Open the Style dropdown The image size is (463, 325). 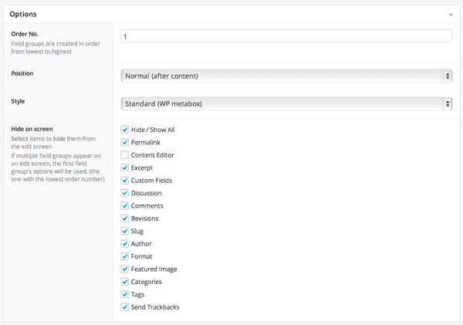click(x=286, y=103)
